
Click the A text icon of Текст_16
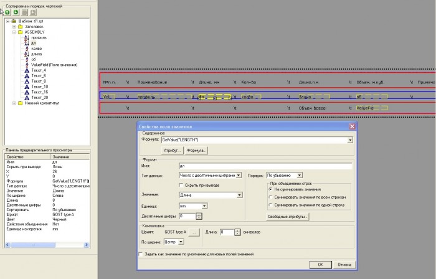pos(27,92)
